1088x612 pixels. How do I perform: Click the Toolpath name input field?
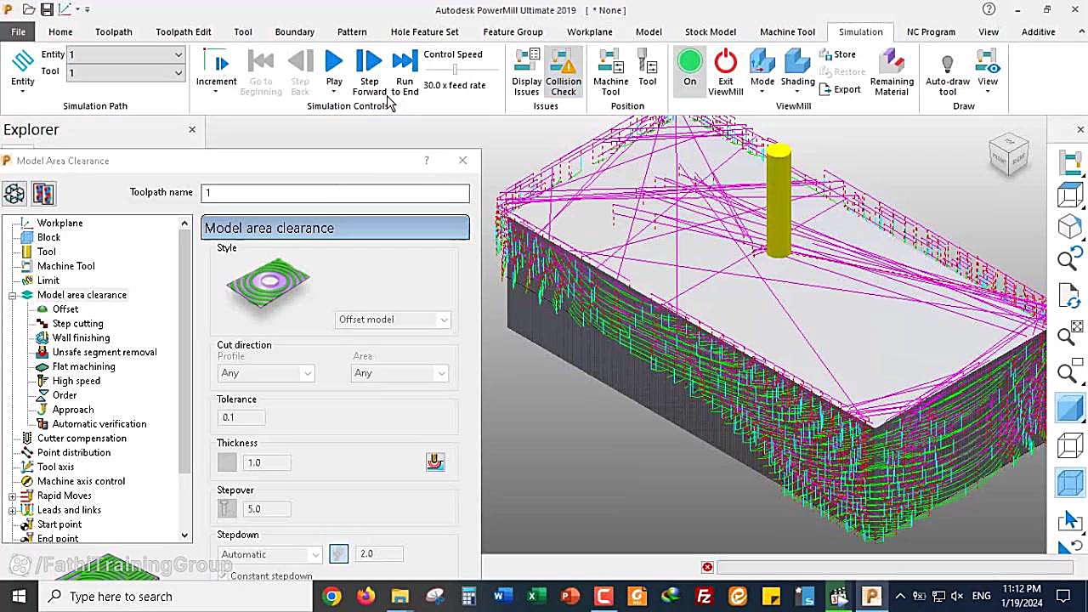[335, 193]
